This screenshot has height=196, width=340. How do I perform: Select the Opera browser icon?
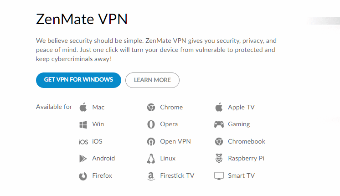point(151,124)
